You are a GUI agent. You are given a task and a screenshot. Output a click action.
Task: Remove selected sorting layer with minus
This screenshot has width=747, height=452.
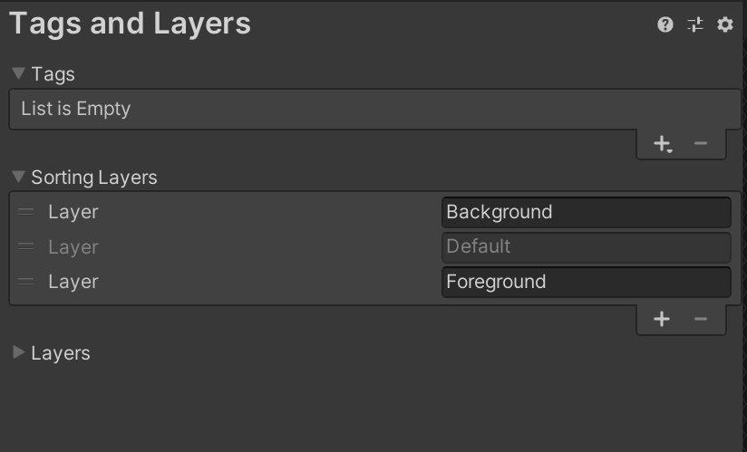pyautogui.click(x=700, y=319)
